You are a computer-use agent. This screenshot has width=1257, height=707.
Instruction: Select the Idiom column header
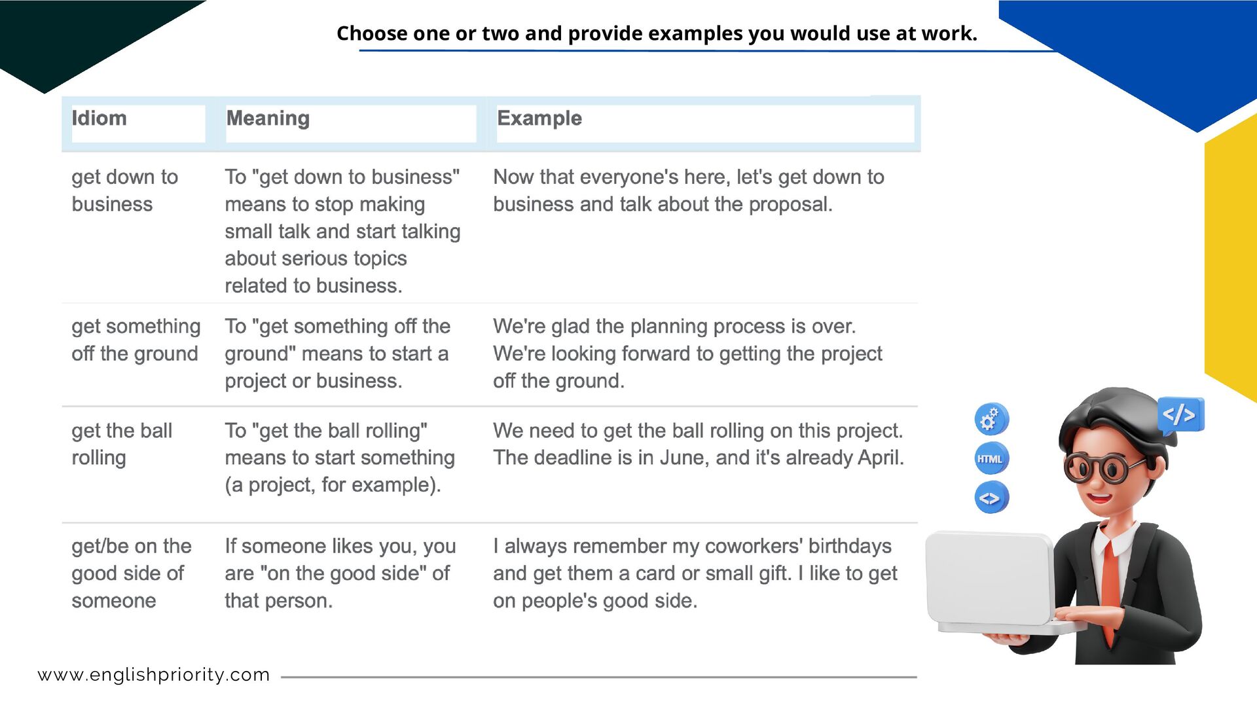tap(100, 118)
